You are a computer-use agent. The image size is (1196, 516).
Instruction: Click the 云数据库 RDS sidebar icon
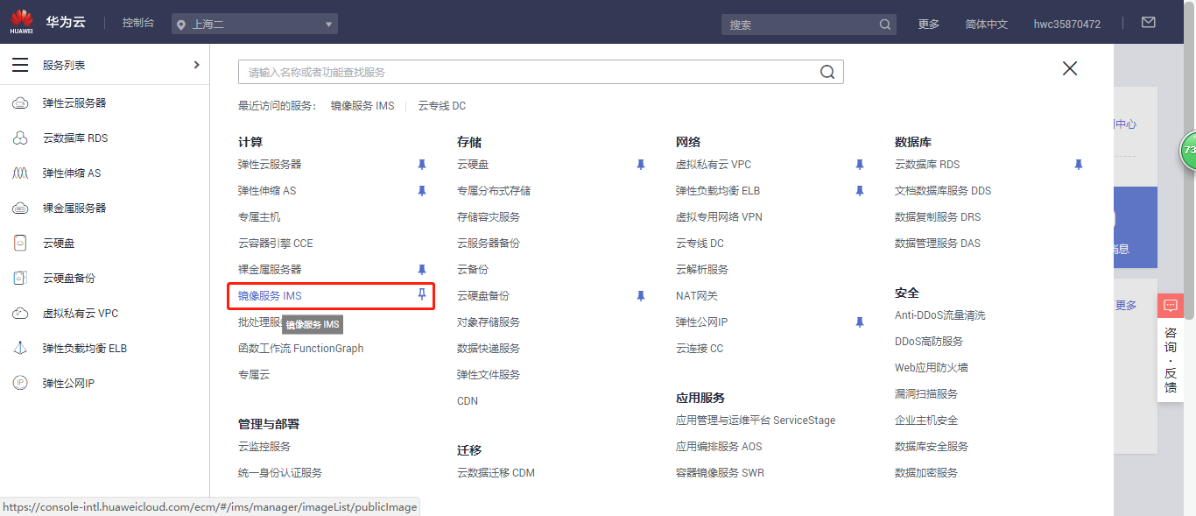[x=20, y=138]
